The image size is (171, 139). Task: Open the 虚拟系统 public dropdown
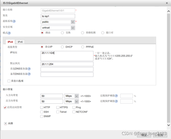coord(73,22)
